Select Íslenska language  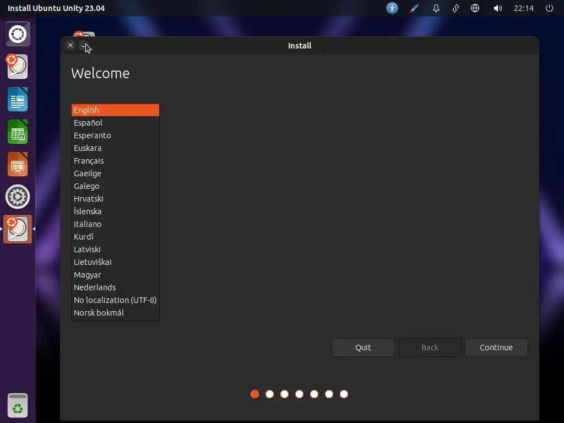pos(115,211)
